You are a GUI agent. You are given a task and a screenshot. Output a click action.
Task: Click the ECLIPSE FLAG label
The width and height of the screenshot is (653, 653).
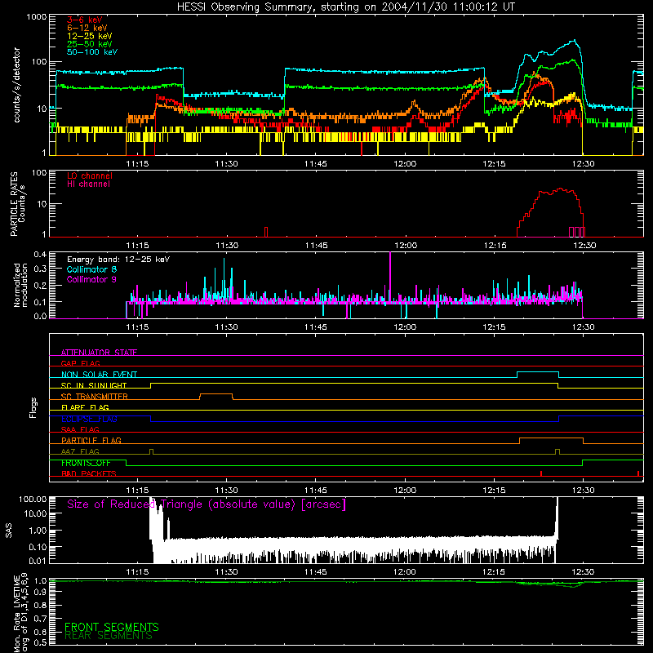[x=89, y=419]
